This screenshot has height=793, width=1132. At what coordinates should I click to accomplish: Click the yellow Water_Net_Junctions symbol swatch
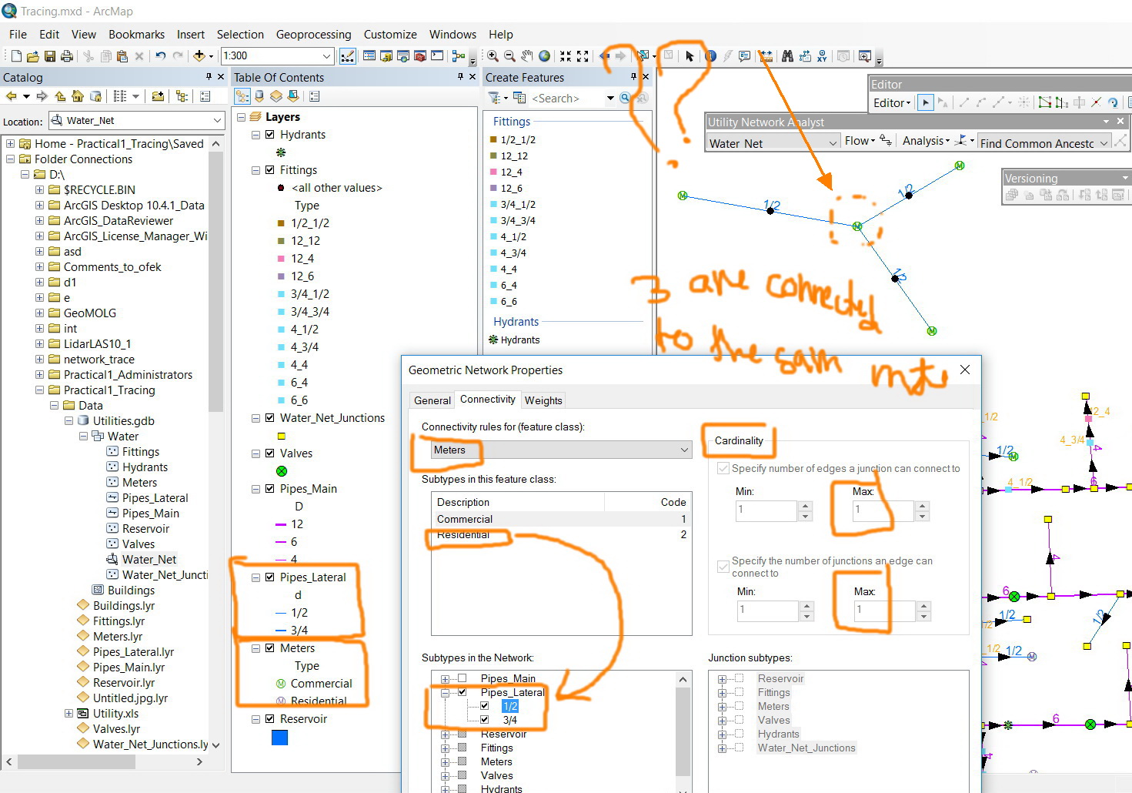click(282, 436)
